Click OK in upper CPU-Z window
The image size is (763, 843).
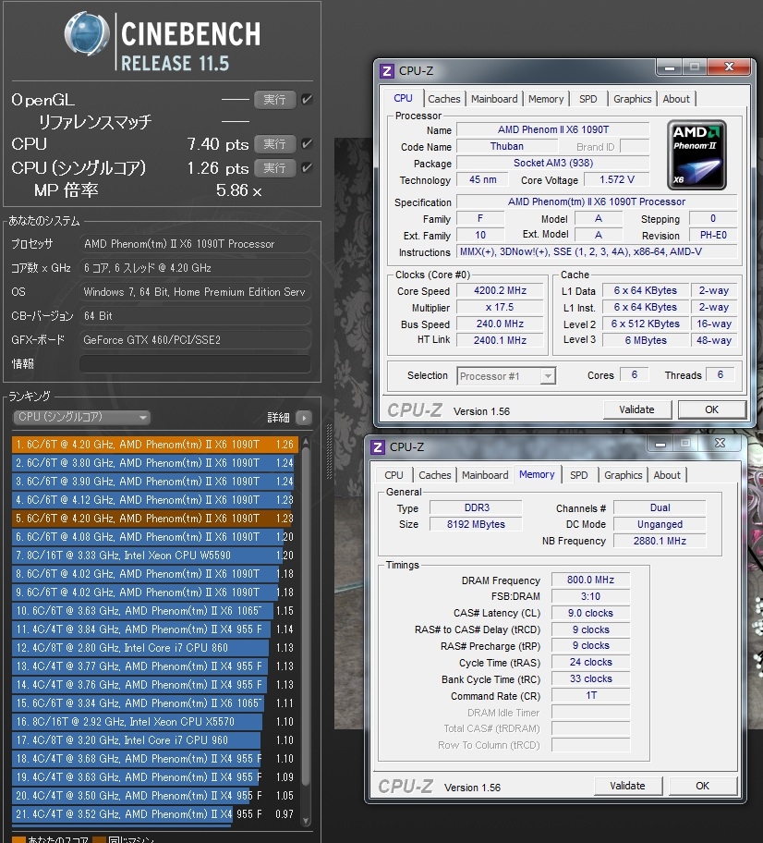point(712,409)
